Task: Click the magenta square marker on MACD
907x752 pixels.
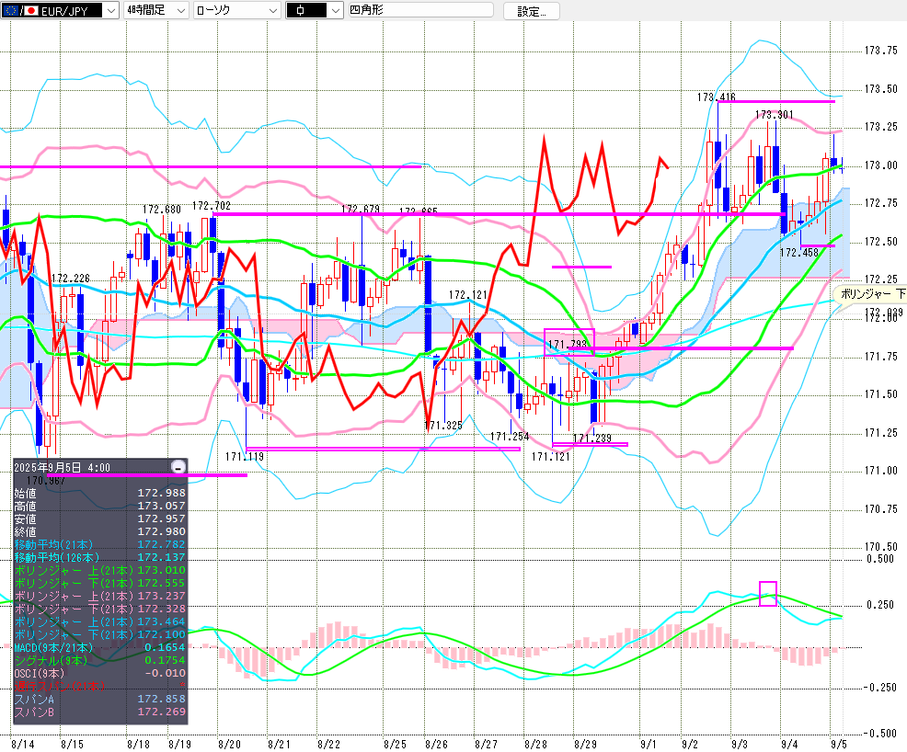Action: (x=767, y=594)
